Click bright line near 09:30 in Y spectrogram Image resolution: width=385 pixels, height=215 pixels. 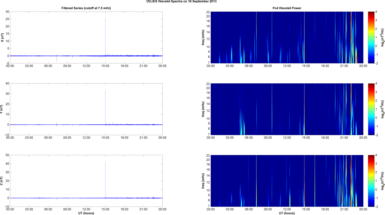(272, 109)
